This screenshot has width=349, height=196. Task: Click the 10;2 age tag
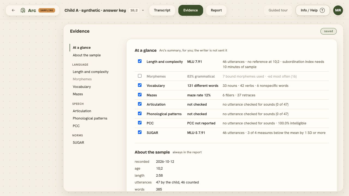(134, 10)
